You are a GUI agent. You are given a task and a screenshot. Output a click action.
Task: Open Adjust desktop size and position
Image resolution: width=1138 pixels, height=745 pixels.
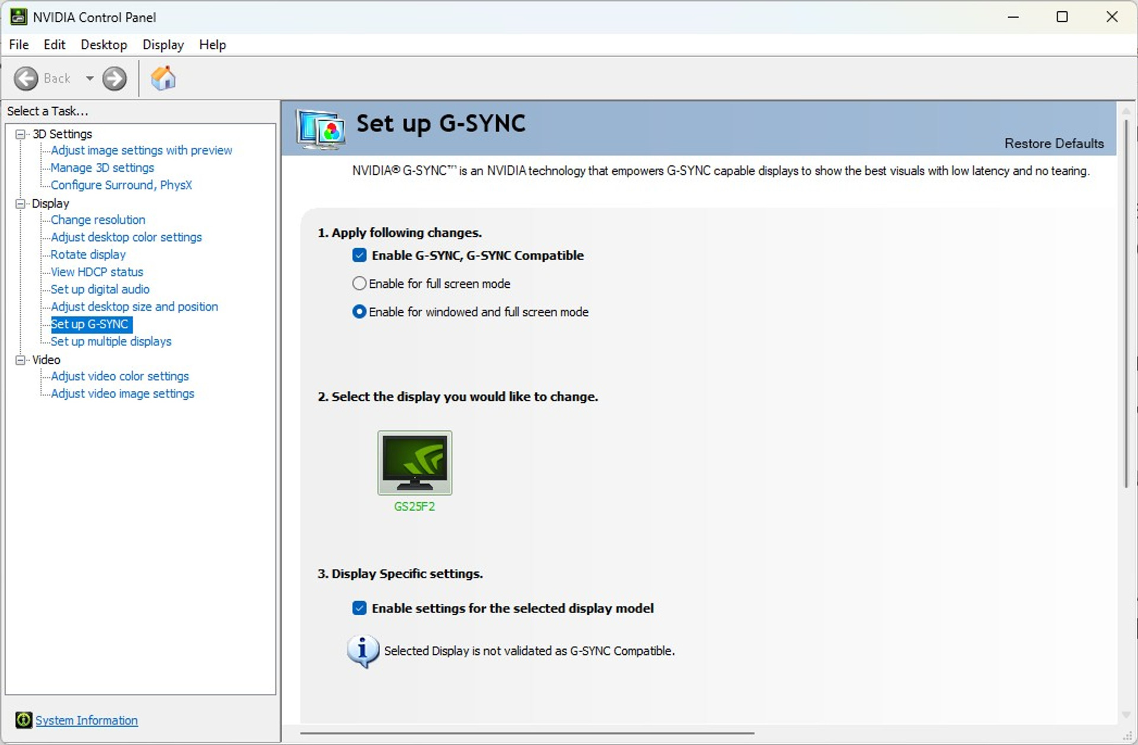[x=134, y=307]
